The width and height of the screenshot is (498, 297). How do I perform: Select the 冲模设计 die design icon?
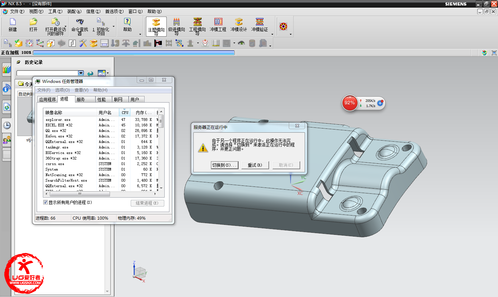[x=239, y=26]
